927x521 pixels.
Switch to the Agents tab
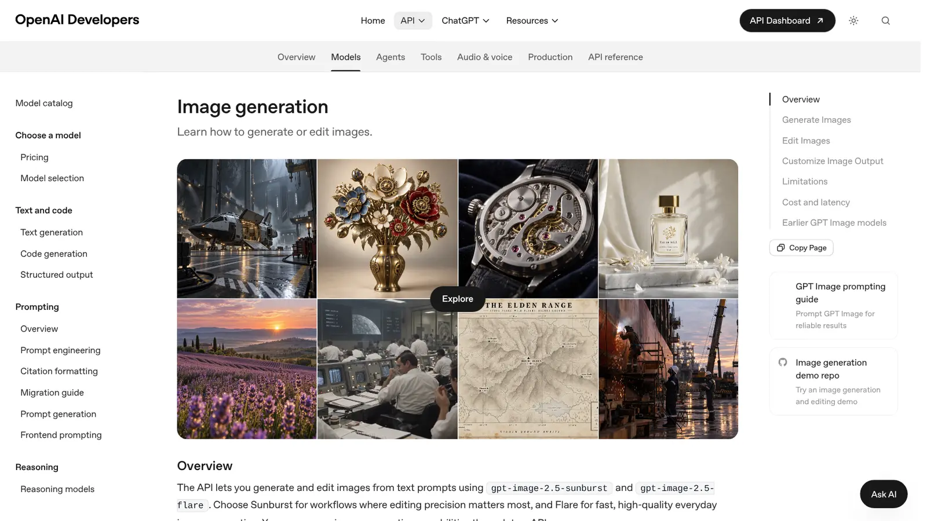coord(390,57)
